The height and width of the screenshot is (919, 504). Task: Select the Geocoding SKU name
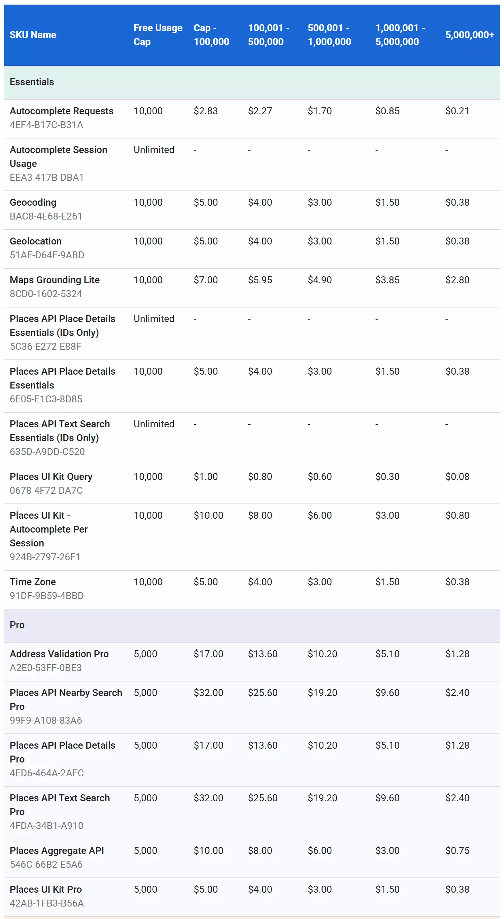coord(33,202)
